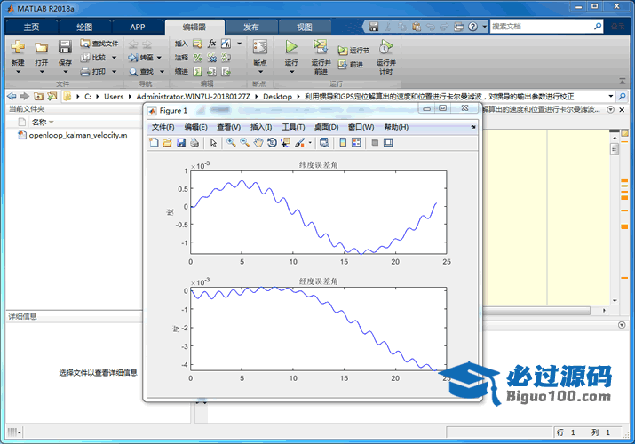Screen dimensions: 635x444
Task: Open the 工具(T) menu in Figure 1
Action: tap(293, 127)
